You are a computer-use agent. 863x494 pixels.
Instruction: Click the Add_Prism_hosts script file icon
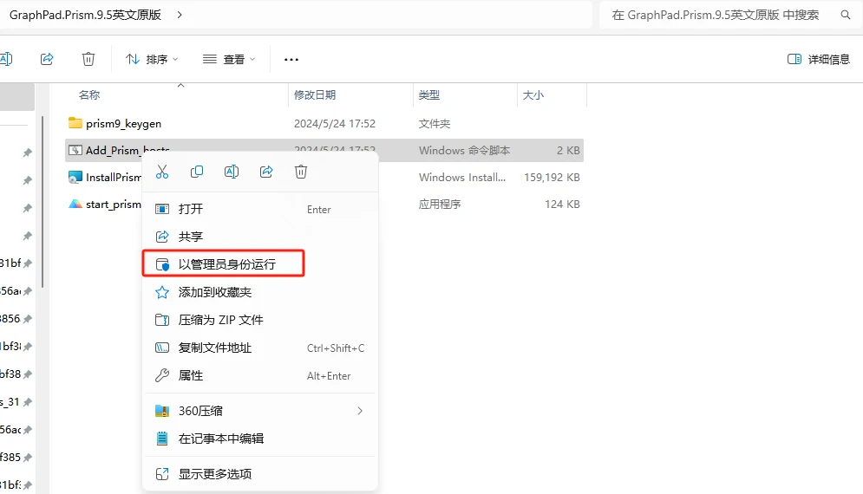pos(75,150)
